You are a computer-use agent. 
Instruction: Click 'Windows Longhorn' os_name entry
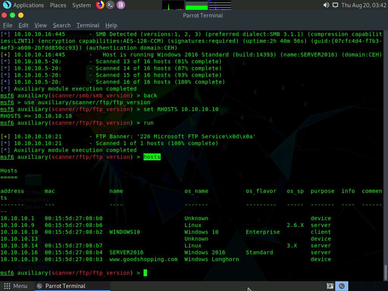point(211,259)
